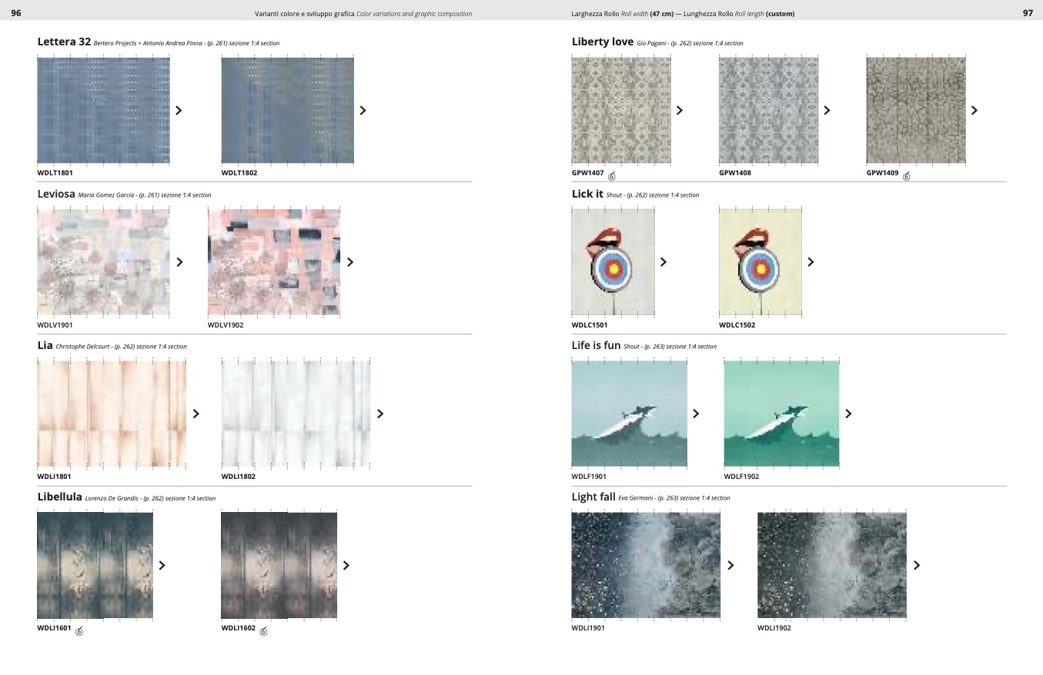
Task: Click page number 97 in the header
Action: coord(1028,13)
